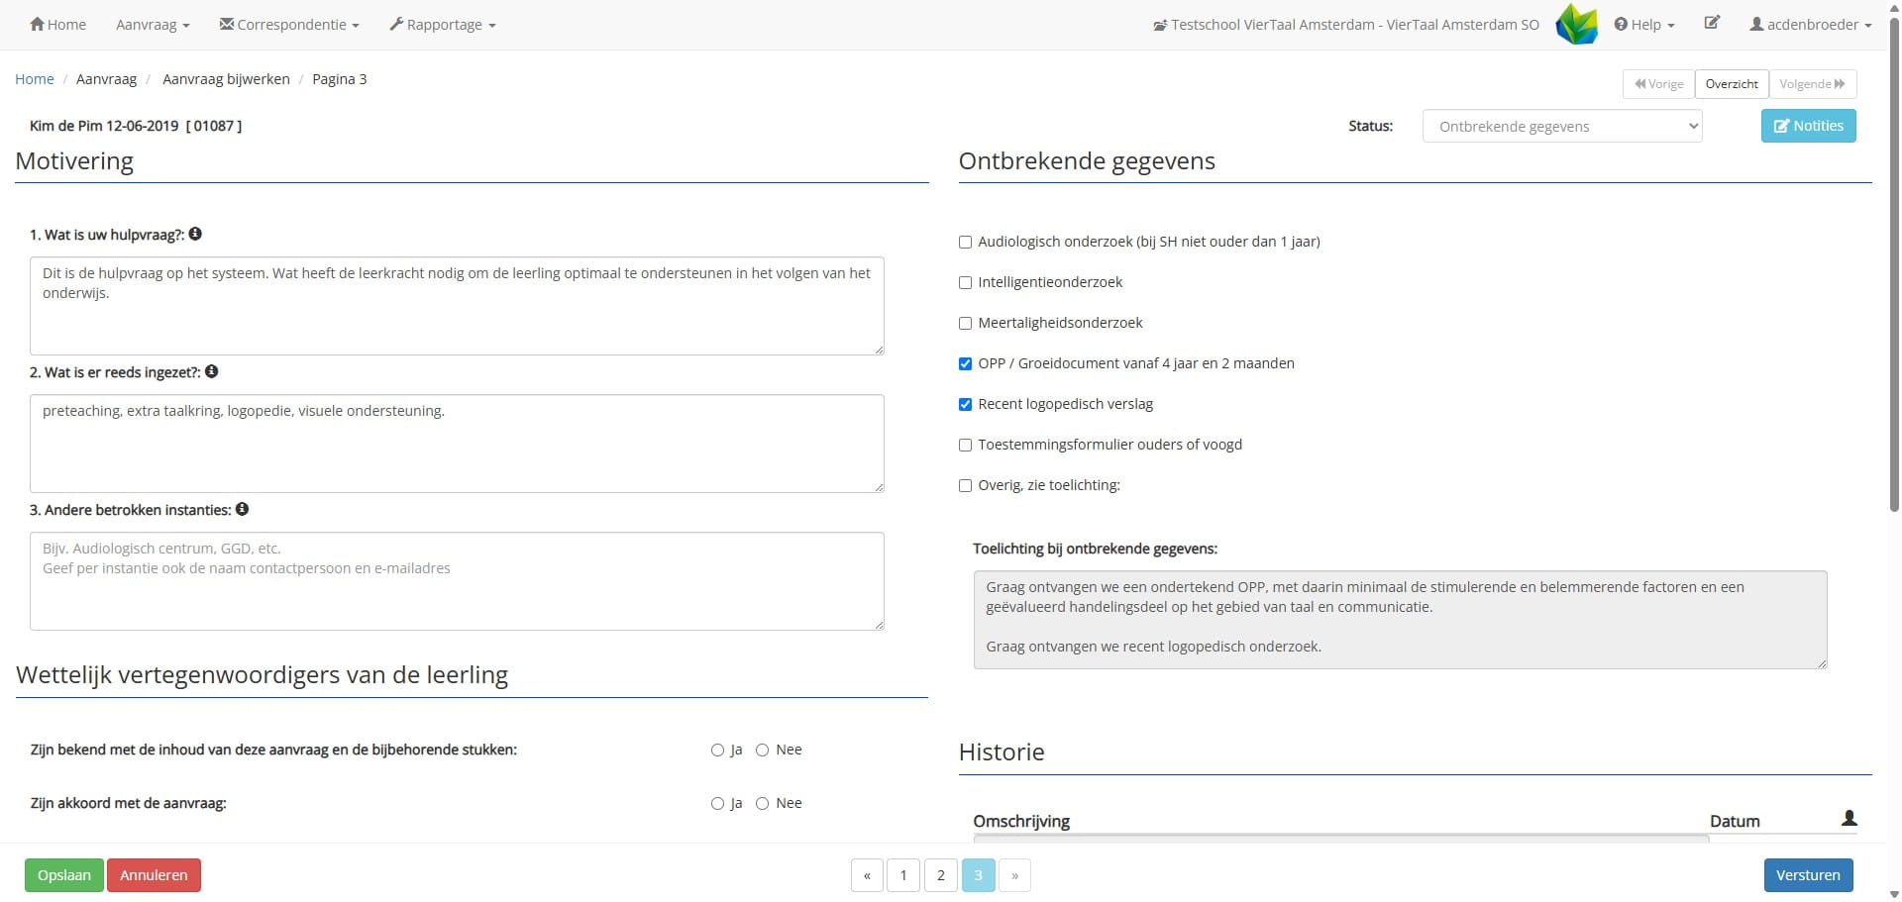Click the 'Volgende' navigation button
This screenshot has height=902, width=1902.
pyautogui.click(x=1812, y=84)
